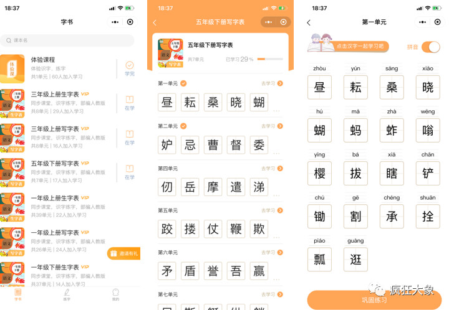This screenshot has height=310, width=449.
Task: Tap close circle icon in 第一单元 header
Action: 437,22
